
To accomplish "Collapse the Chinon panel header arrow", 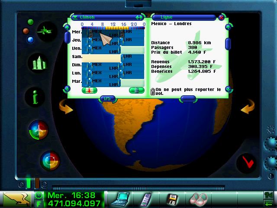I will point(75,17).
